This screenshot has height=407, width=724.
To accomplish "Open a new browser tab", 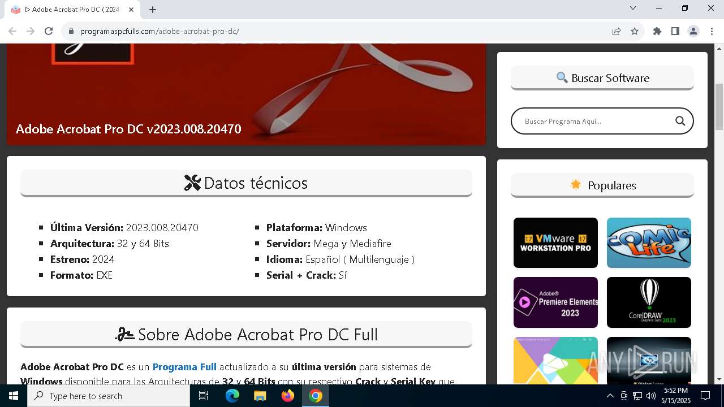I will tap(153, 9).
